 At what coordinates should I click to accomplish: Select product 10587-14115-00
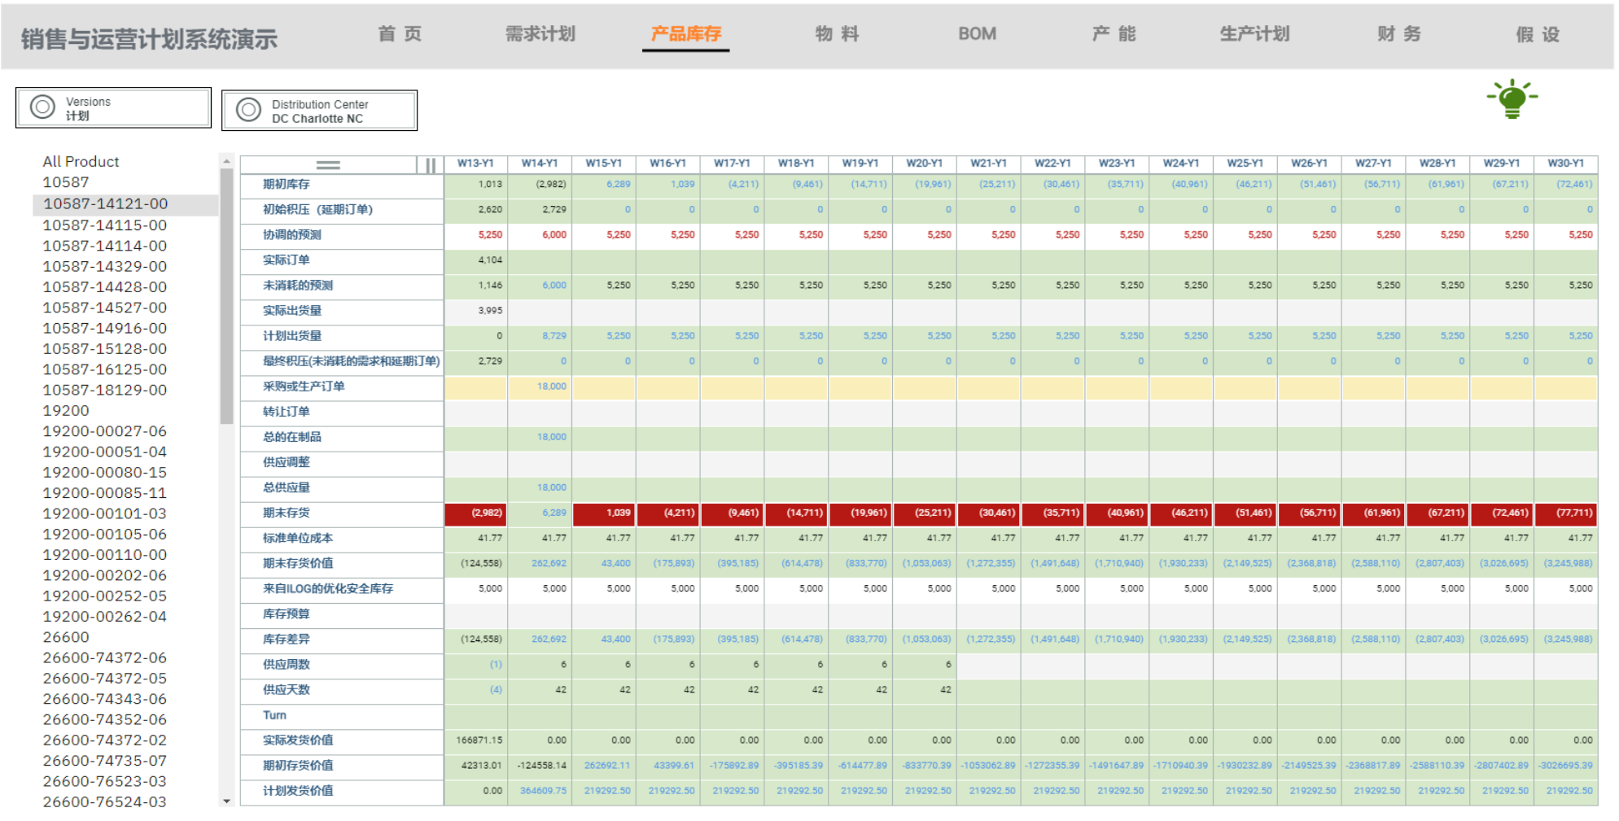(x=104, y=225)
